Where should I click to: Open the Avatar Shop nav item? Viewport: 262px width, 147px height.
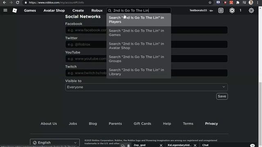[x=54, y=10]
